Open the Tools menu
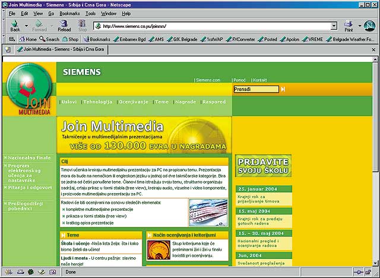The image size is (380, 278). click(x=90, y=14)
